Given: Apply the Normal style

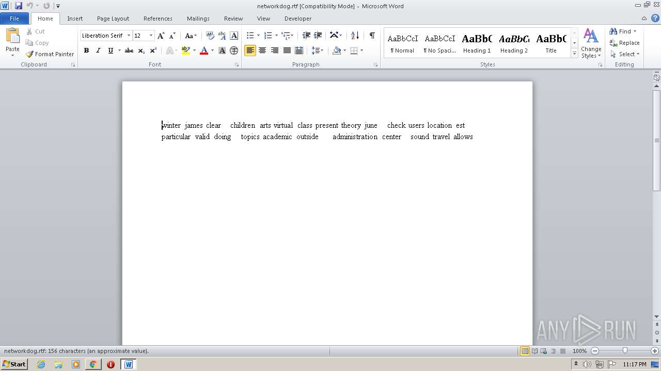Looking at the screenshot, I should coord(402,43).
